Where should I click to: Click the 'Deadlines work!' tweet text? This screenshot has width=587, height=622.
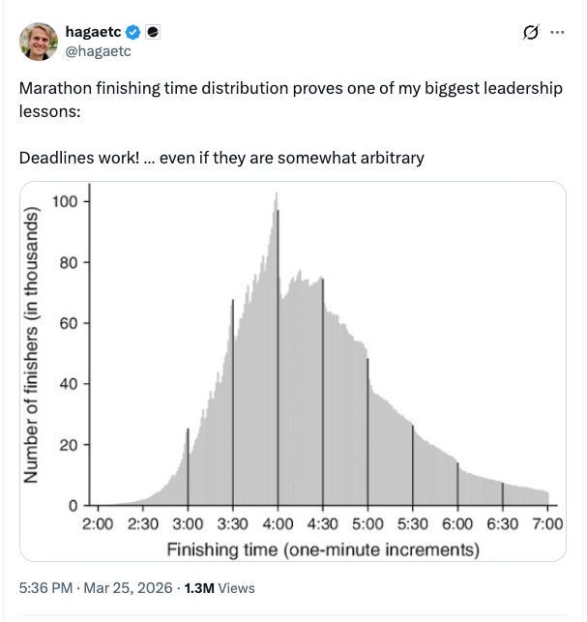(x=79, y=158)
